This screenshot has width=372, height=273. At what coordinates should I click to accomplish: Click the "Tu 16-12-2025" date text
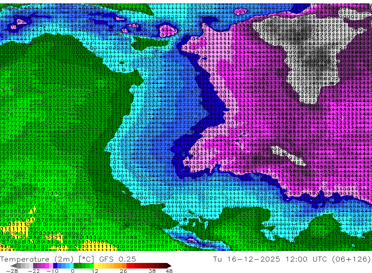point(247,259)
